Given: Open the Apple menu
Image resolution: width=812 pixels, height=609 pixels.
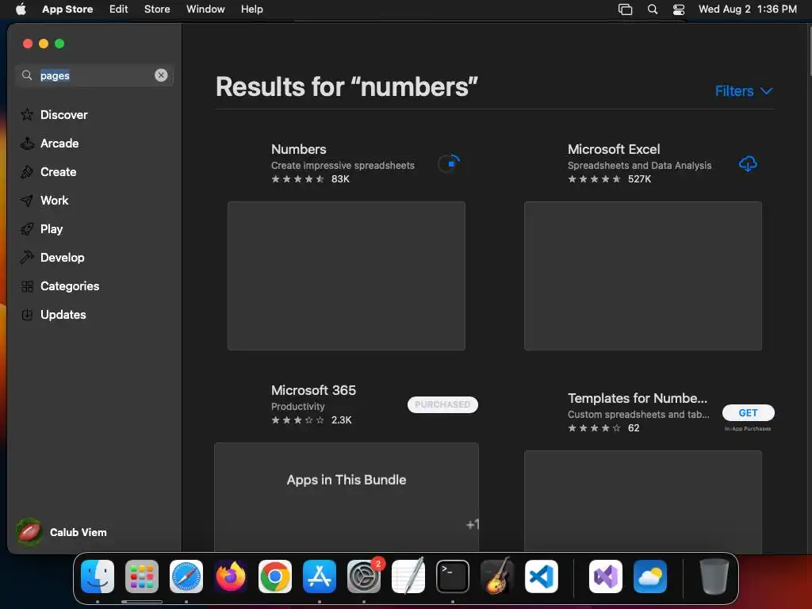Looking at the screenshot, I should (x=21, y=10).
